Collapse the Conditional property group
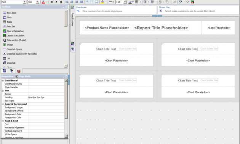The height and width of the screenshot is (144, 240). pos(3,80)
